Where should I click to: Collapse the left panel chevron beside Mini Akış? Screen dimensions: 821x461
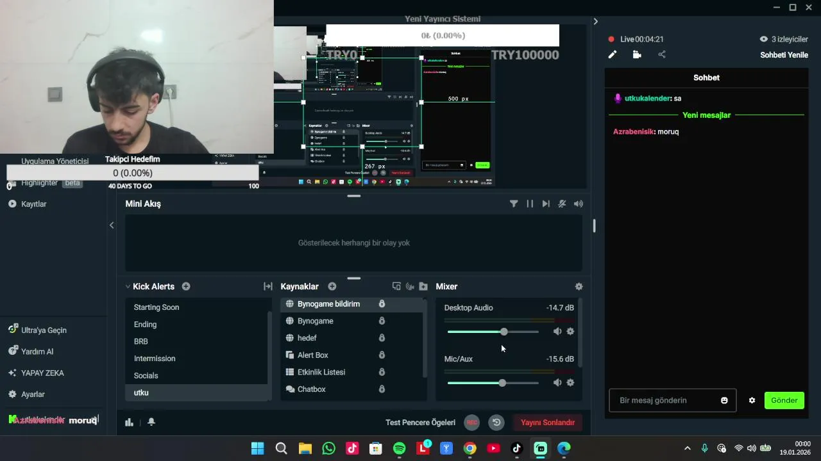(112, 225)
